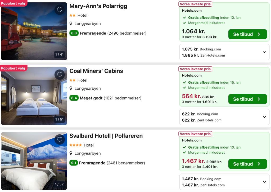Toggle heart on Coal Miners' Cabins
Viewport: 271px width, 192px height.
point(60,75)
